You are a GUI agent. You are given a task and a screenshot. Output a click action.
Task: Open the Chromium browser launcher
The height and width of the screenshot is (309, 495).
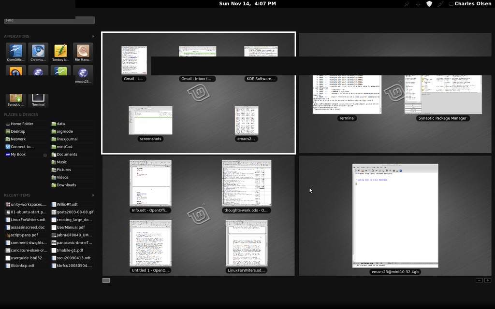38,52
